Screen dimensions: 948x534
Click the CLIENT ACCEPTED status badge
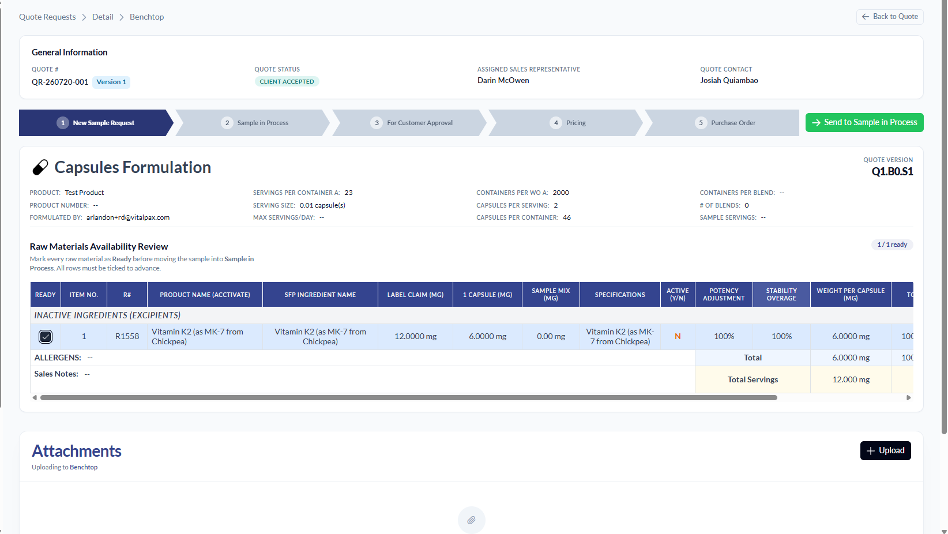(287, 81)
